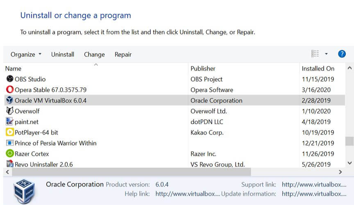Click horizontal scrollbar right arrow
This screenshot has width=354, height=205.
(x=340, y=172)
